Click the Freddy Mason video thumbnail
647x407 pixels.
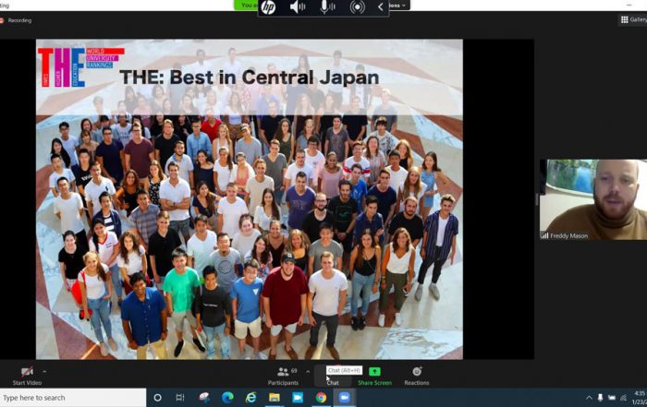[593, 199]
